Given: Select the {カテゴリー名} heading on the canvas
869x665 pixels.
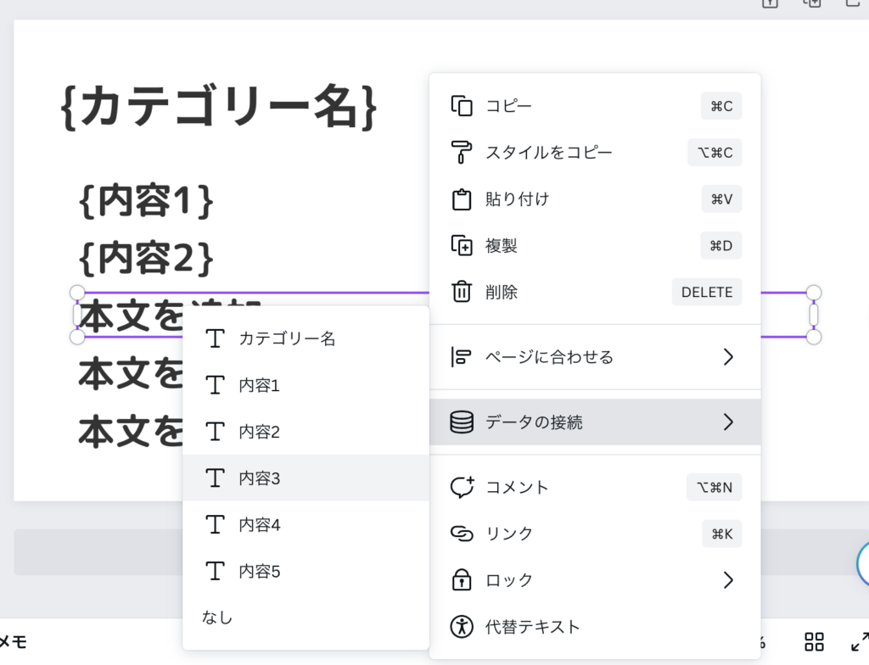Looking at the screenshot, I should pyautogui.click(x=219, y=108).
